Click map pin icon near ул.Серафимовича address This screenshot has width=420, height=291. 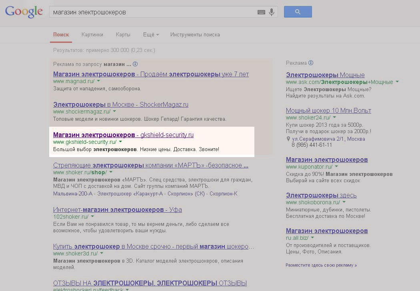[x=288, y=139]
